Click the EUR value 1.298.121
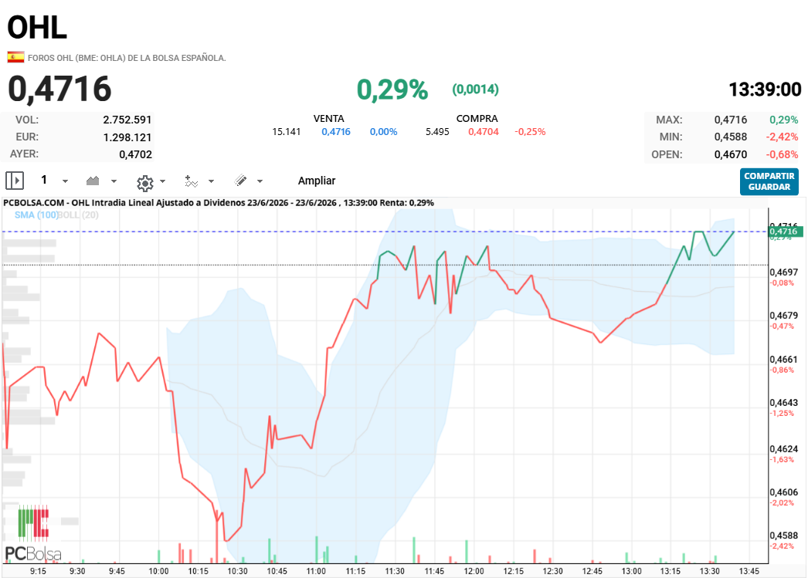 [x=127, y=137]
